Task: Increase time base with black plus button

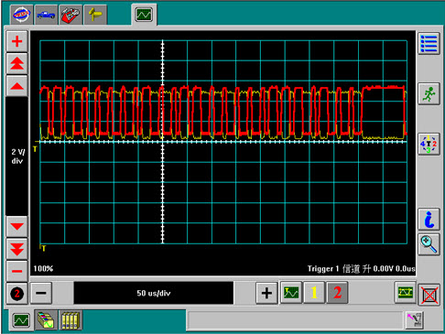Action: (266, 293)
